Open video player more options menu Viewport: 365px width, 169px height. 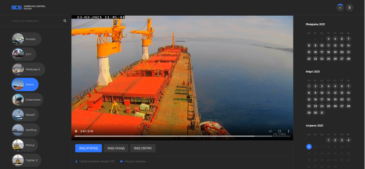289,131
